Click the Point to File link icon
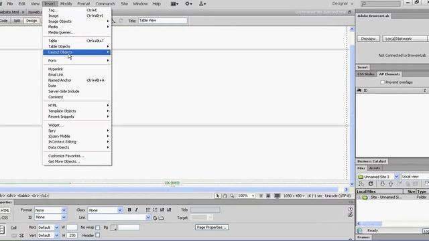Image resolution: width=429 pixels, height=241 pixels. pyautogui.click(x=155, y=218)
